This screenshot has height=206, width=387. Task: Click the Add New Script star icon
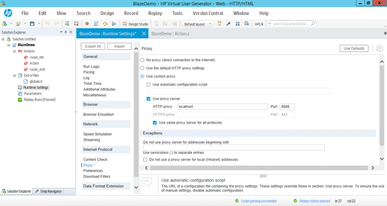pyautogui.click(x=18, y=24)
